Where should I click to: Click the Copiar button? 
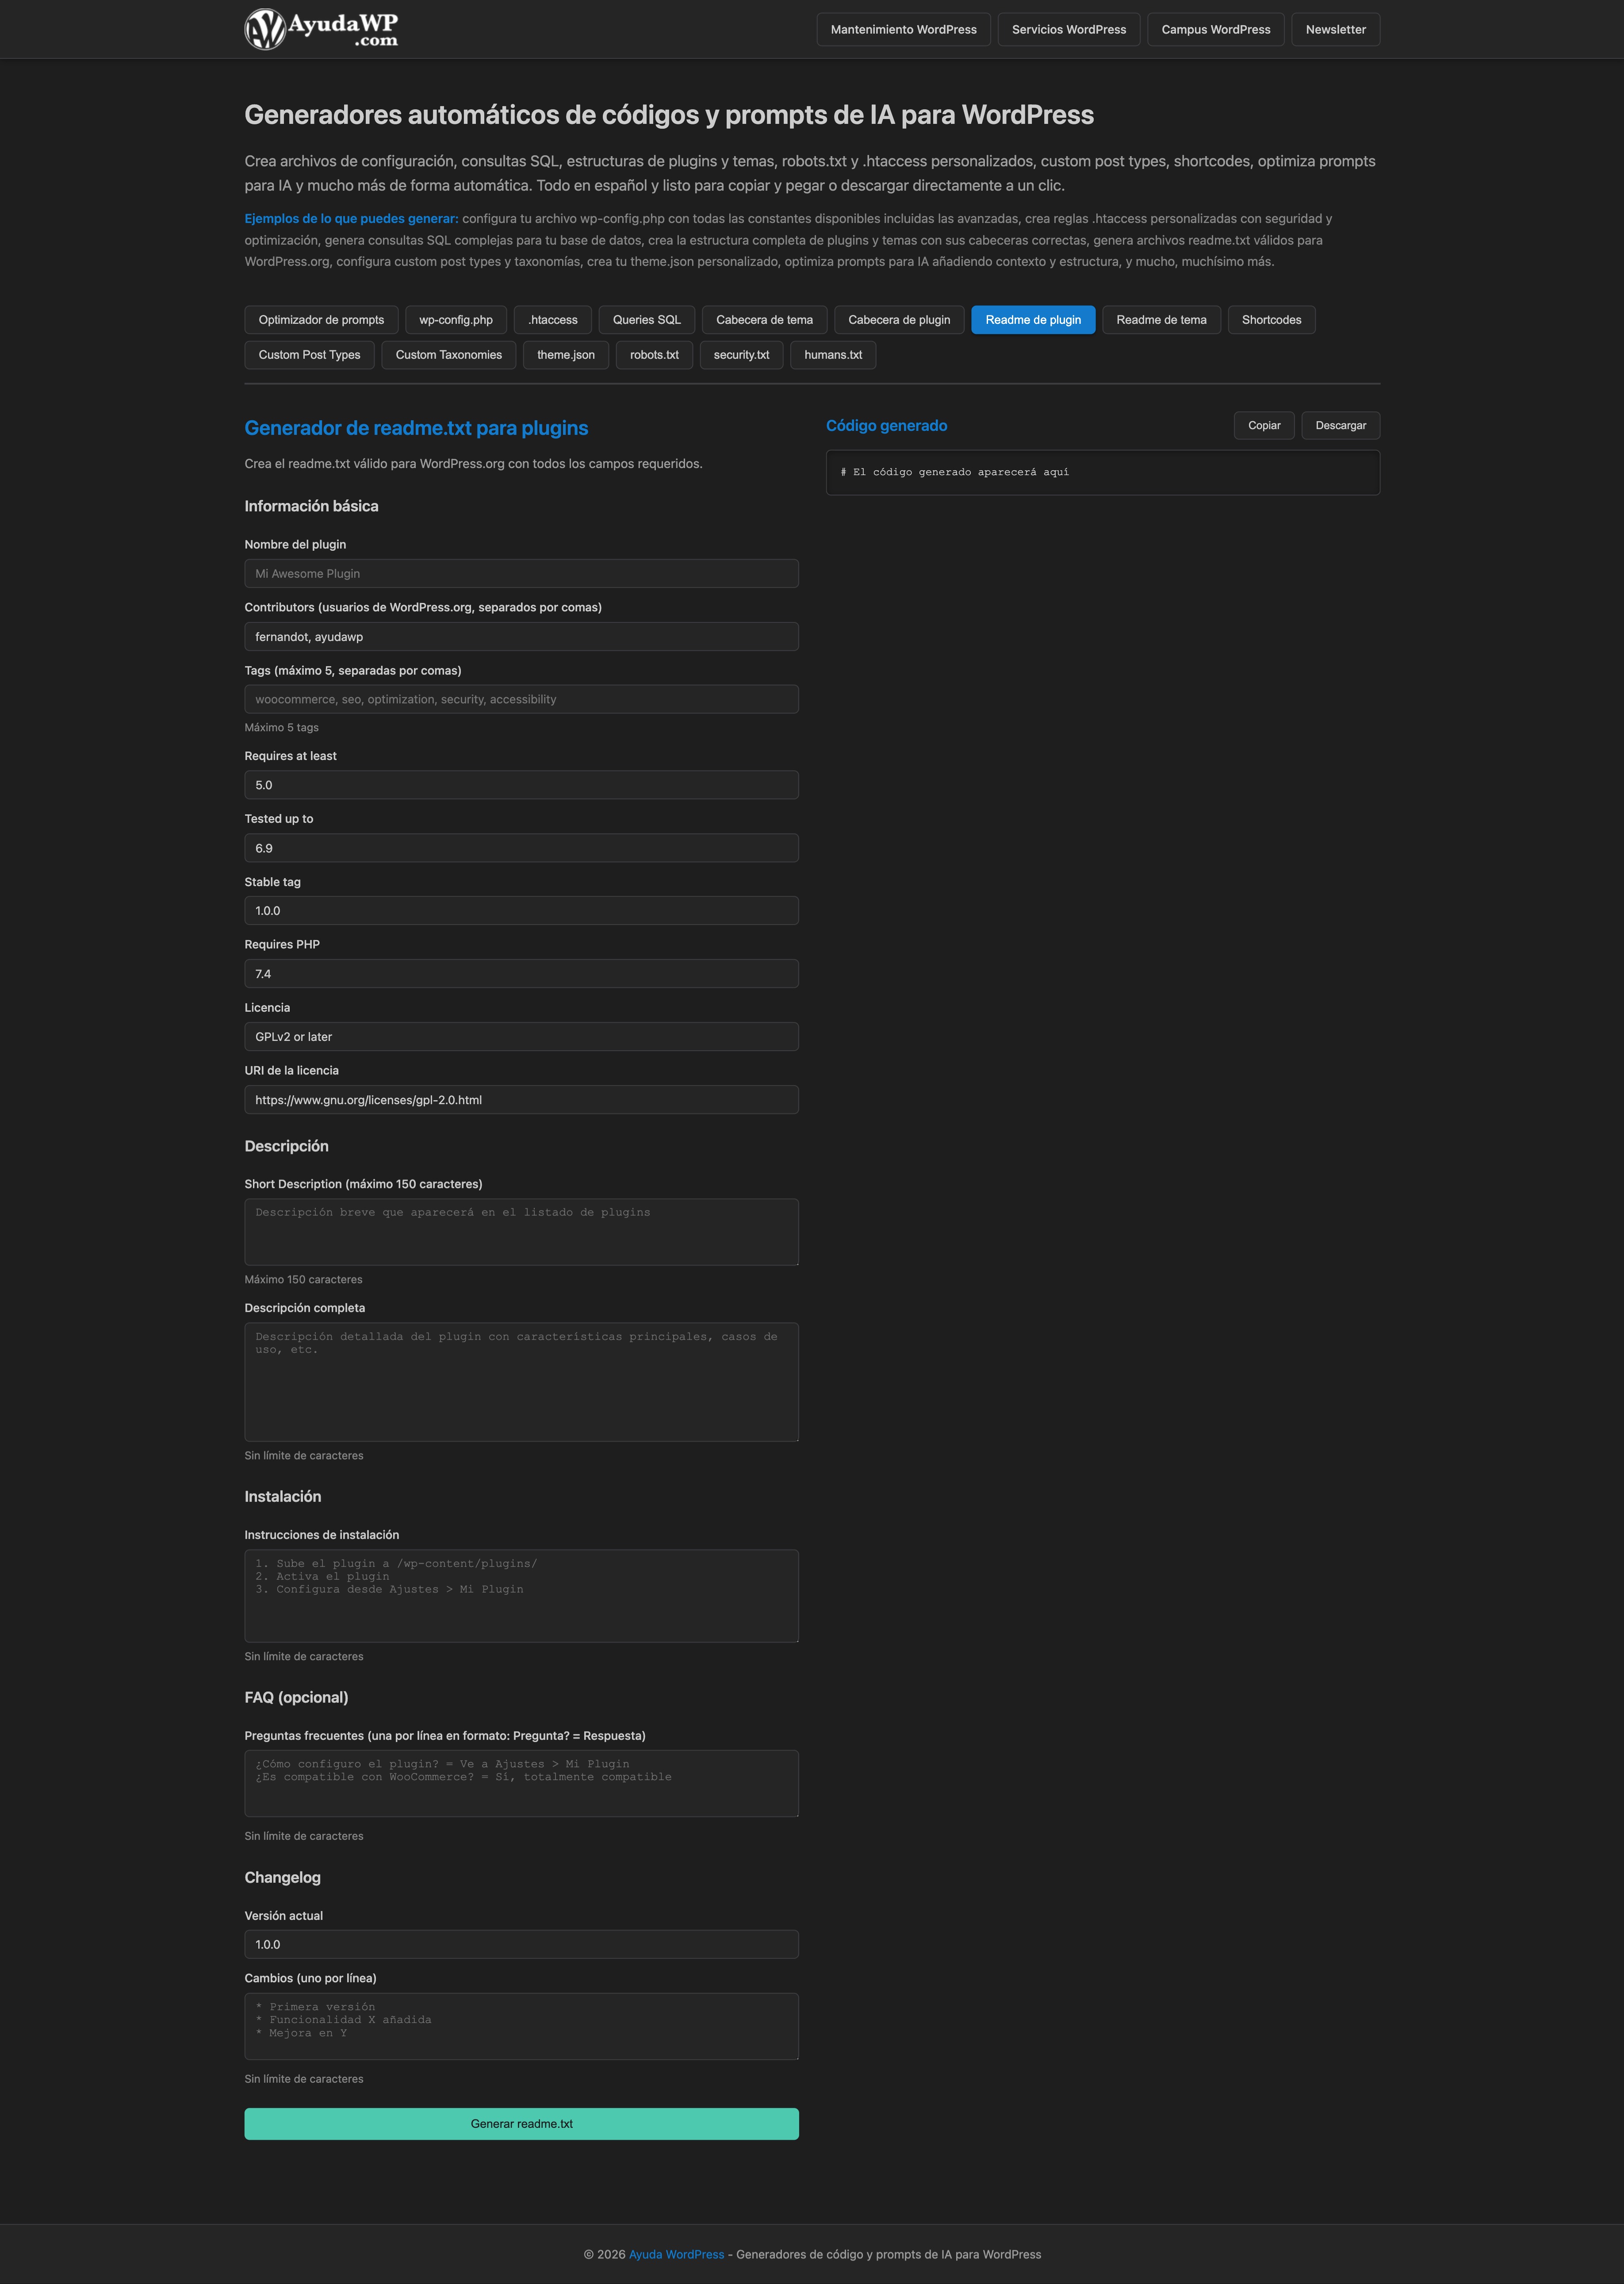click(x=1263, y=426)
